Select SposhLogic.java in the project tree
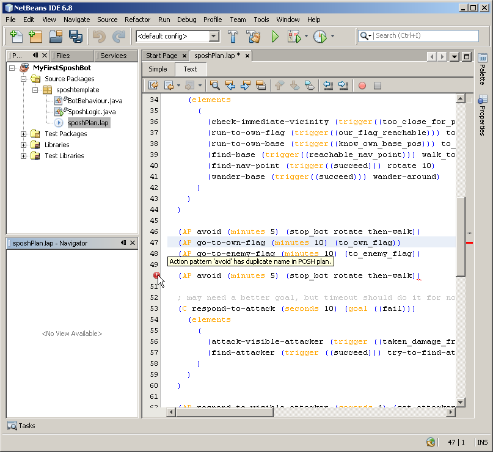The width and height of the screenshot is (493, 452). pos(92,112)
